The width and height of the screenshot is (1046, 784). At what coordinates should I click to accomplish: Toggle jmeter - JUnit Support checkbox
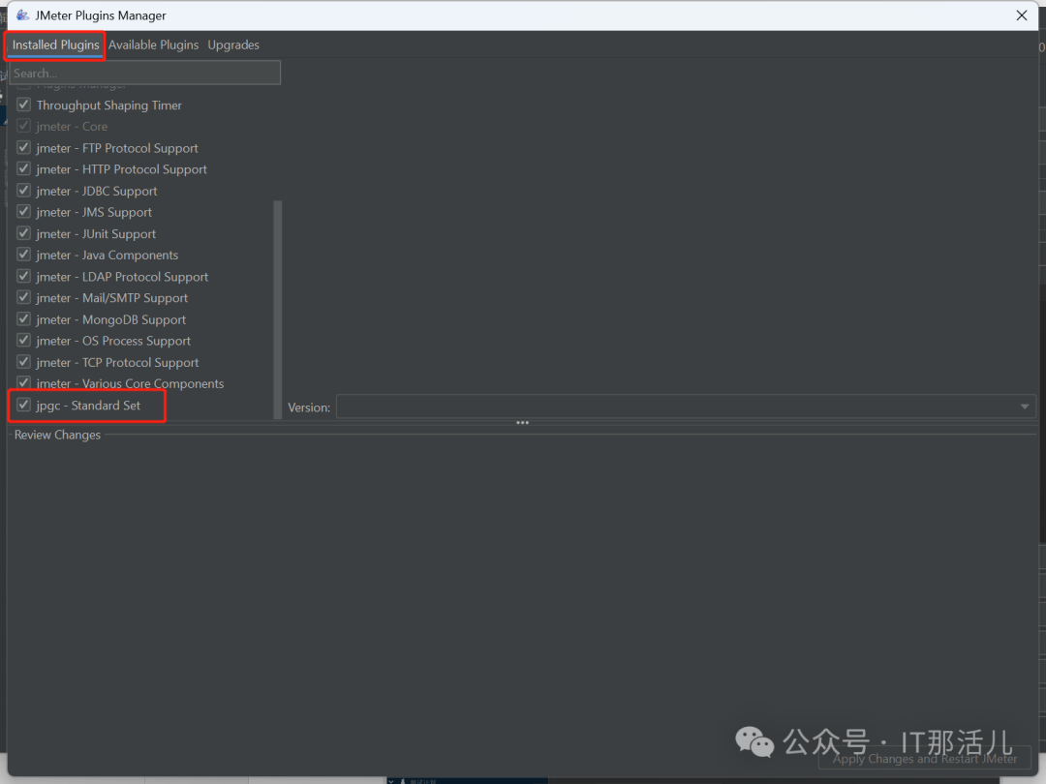pos(24,233)
